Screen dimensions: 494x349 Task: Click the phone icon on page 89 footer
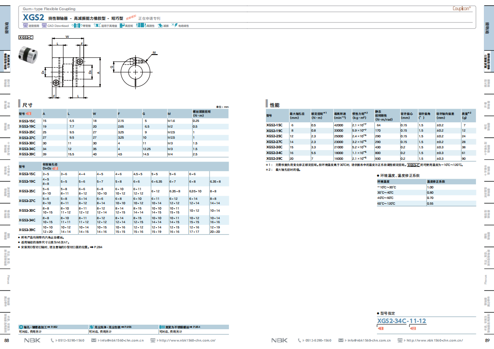(x=299, y=341)
